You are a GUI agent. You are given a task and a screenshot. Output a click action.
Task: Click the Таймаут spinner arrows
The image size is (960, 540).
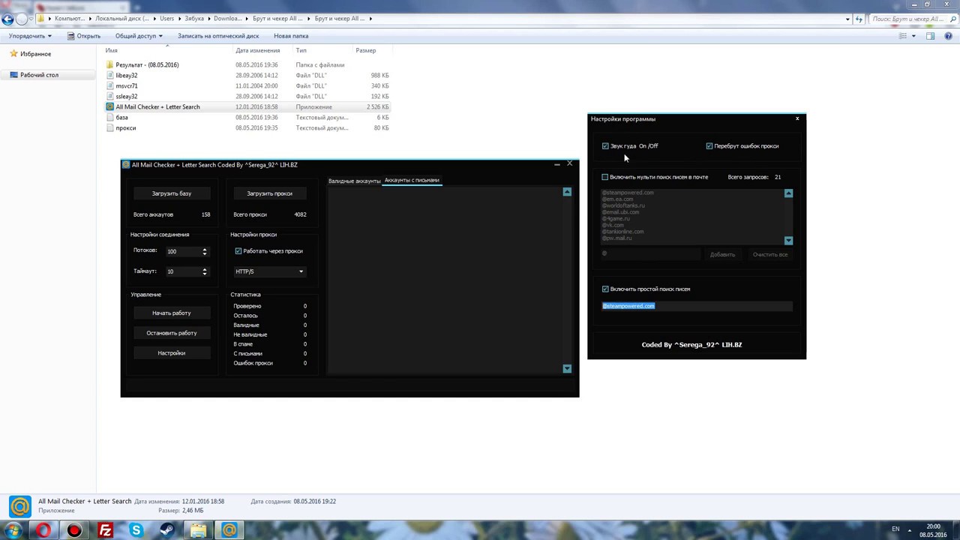coord(204,271)
